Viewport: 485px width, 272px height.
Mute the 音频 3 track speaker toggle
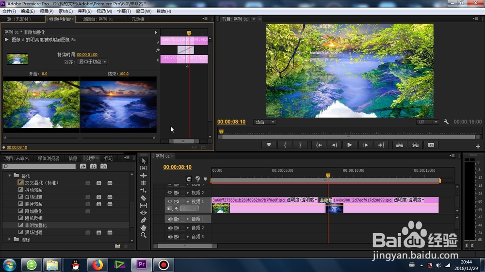[169, 237]
